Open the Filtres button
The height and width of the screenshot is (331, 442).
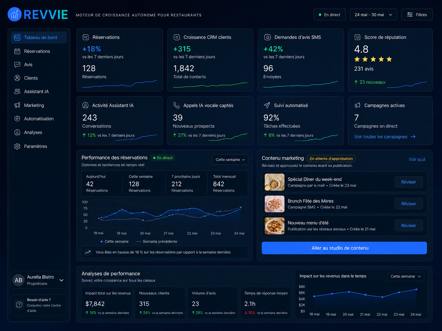(417, 15)
